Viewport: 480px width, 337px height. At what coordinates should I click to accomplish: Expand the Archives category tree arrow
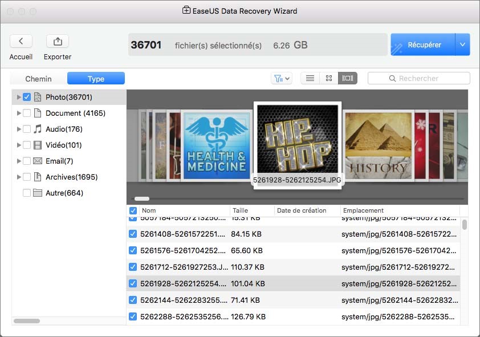tap(19, 177)
